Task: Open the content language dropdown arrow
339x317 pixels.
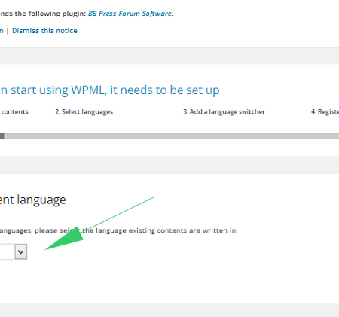Action: [x=21, y=251]
